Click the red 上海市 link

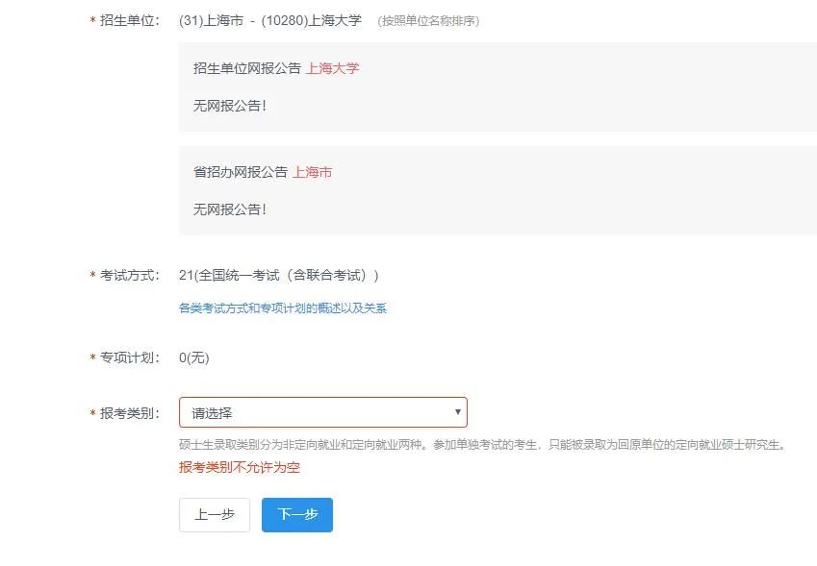(312, 172)
